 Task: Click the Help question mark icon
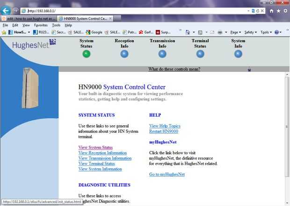276,32
